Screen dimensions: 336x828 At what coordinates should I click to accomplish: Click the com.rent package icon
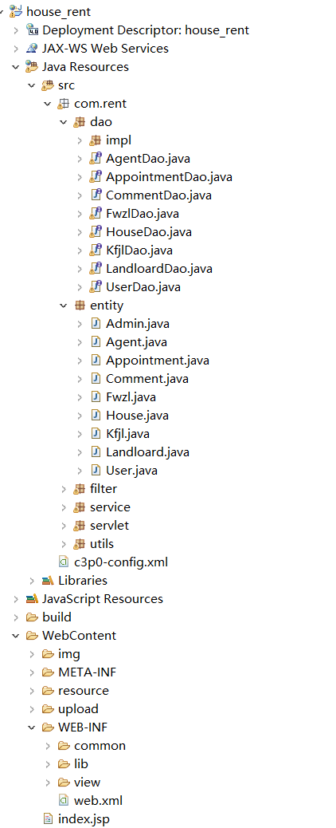(64, 104)
